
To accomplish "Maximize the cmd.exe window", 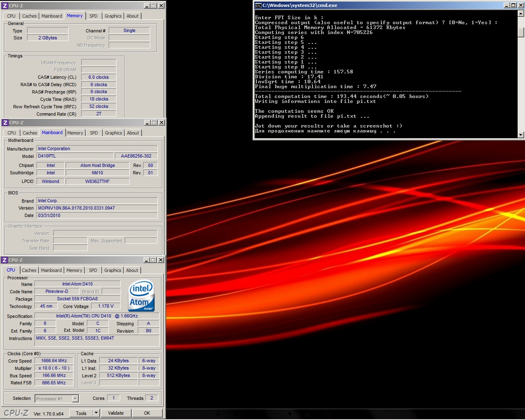I will point(513,5).
